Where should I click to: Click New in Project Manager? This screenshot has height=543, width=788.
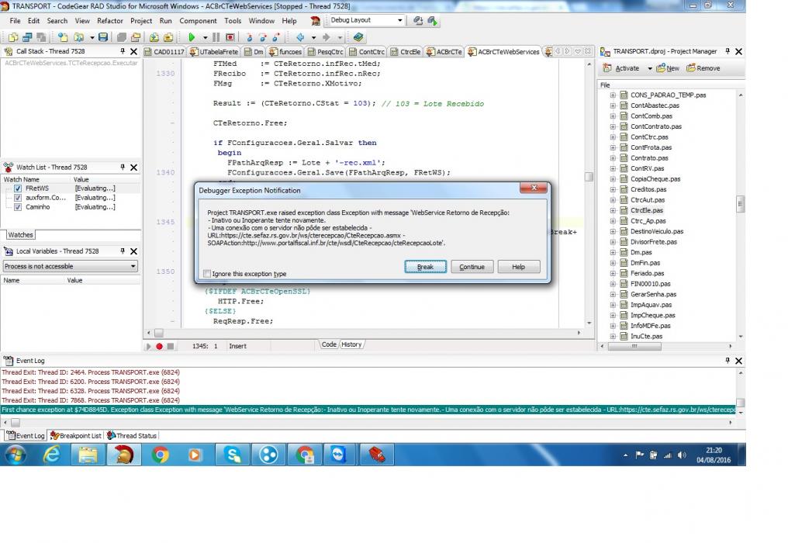coord(668,68)
